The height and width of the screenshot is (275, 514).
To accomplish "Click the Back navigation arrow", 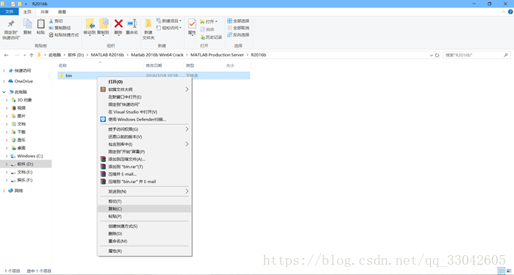I will (6, 55).
